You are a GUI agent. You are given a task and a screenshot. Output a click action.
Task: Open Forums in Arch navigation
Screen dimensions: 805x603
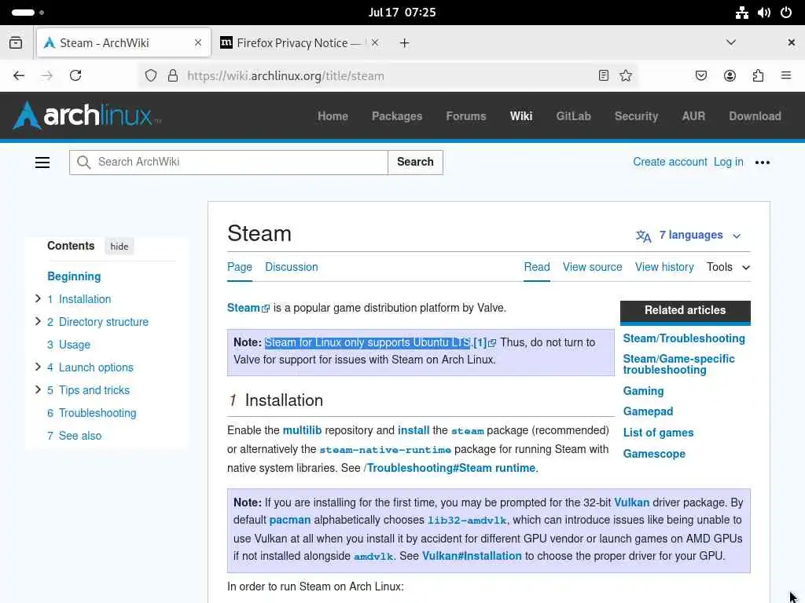[466, 116]
